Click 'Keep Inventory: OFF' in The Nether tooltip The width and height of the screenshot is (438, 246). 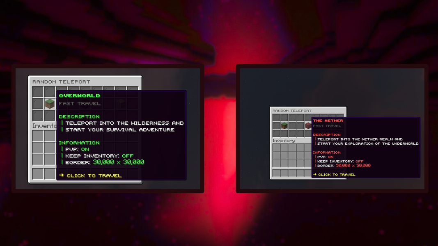[340, 162]
